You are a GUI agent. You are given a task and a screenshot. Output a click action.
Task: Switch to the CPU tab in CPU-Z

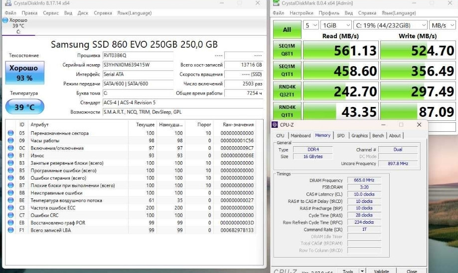[x=280, y=135]
